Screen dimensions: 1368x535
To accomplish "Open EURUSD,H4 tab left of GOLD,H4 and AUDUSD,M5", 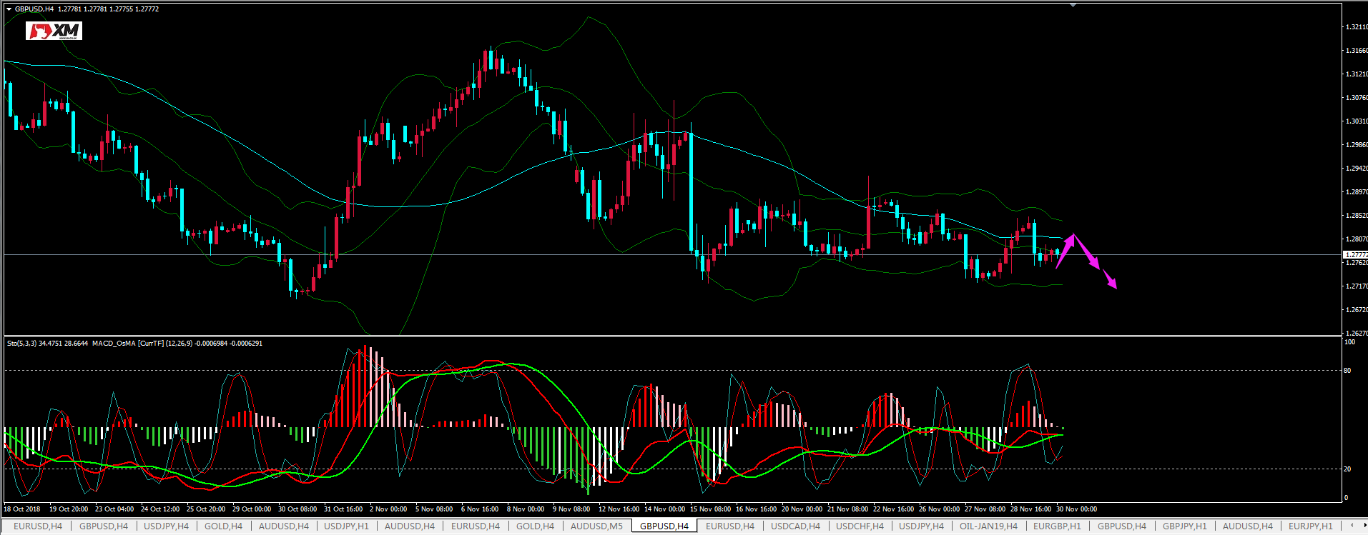I will pos(475,526).
